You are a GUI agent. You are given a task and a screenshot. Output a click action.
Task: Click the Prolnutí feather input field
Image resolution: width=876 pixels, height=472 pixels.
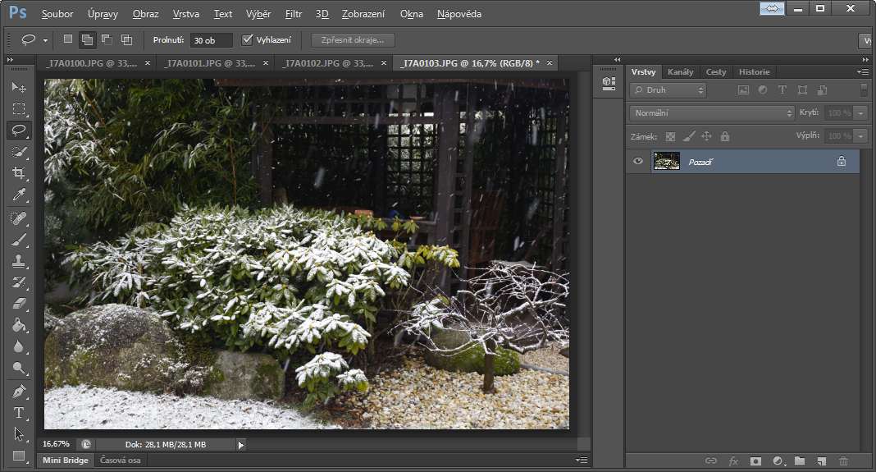pos(211,39)
